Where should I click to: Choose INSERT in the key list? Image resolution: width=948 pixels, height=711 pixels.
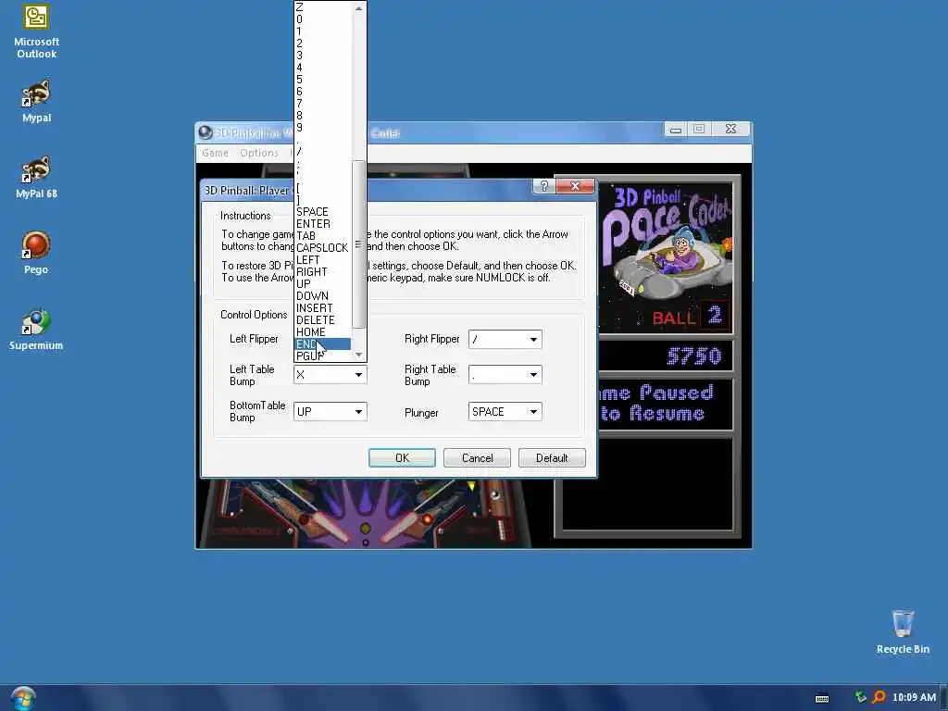coord(322,307)
